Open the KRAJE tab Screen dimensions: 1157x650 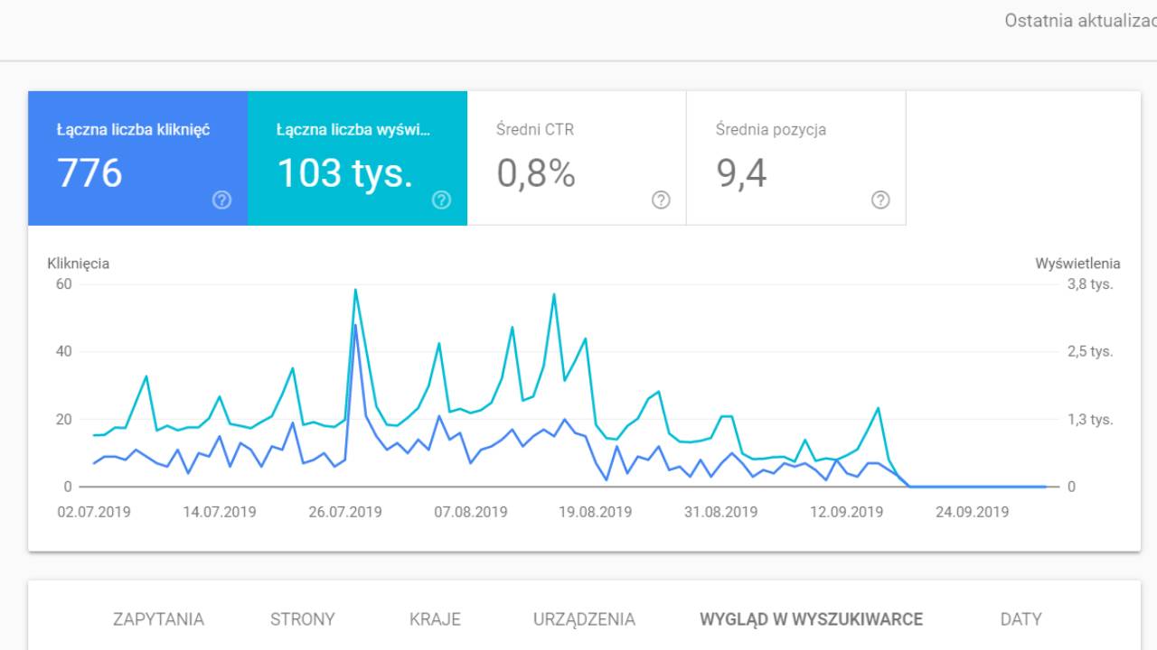(x=435, y=619)
